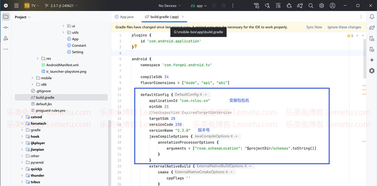Open the app run configuration dropdown
This screenshot has width=377, height=186.
point(200,6)
